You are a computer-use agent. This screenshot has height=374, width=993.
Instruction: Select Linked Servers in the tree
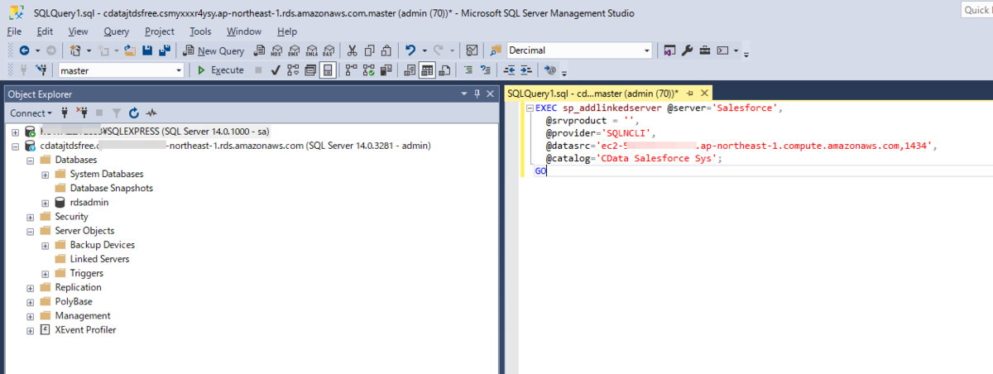(x=99, y=259)
